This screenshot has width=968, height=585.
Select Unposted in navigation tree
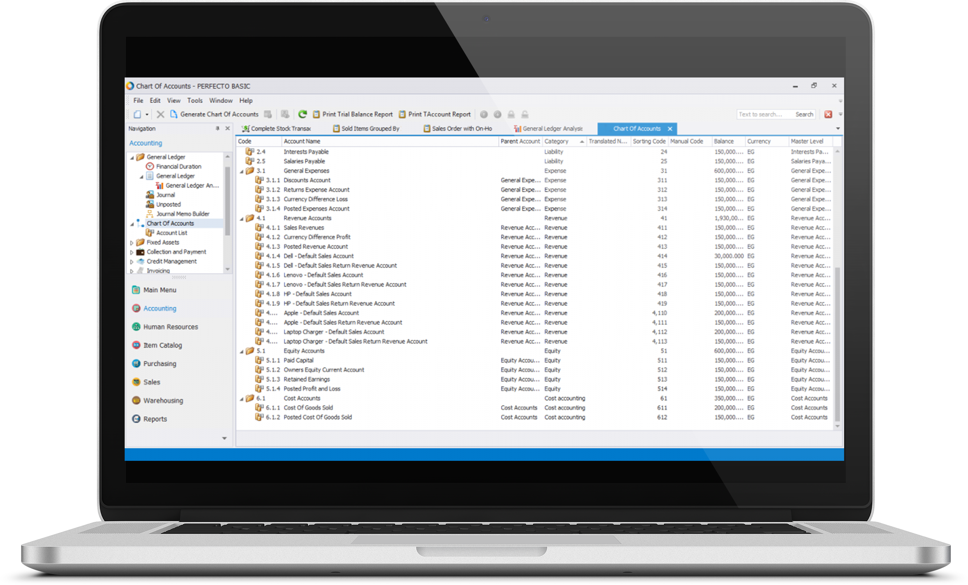click(x=168, y=204)
